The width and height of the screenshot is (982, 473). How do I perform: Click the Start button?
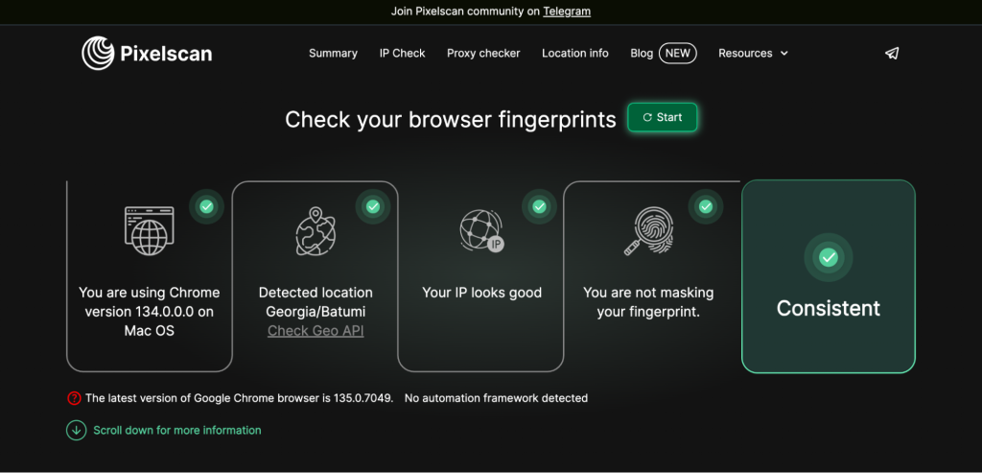point(662,117)
